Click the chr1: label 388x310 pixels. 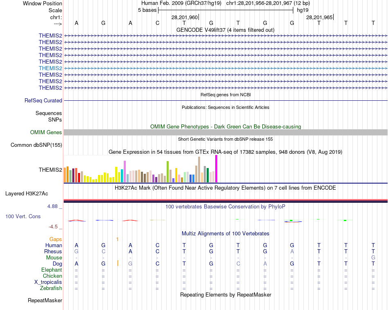56,17
